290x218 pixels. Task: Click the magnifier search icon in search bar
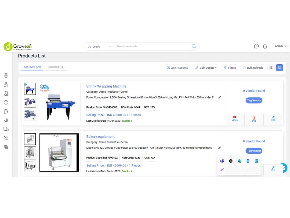194,46
